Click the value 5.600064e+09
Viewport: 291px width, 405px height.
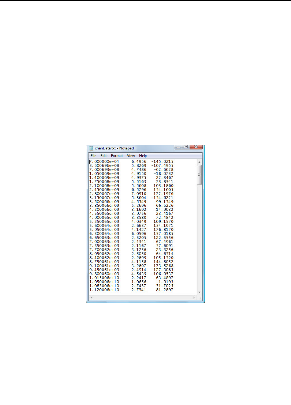(x=104, y=225)
